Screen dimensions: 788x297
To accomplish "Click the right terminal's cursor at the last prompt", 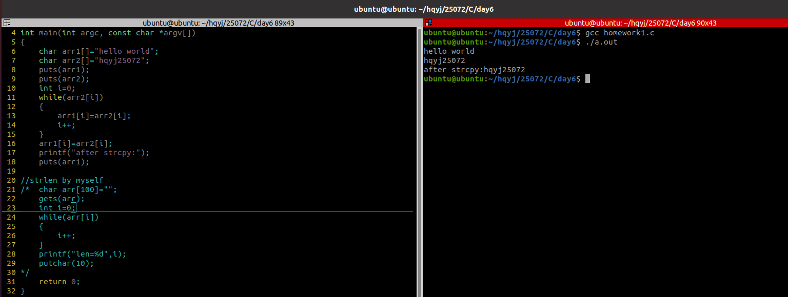I will point(587,79).
